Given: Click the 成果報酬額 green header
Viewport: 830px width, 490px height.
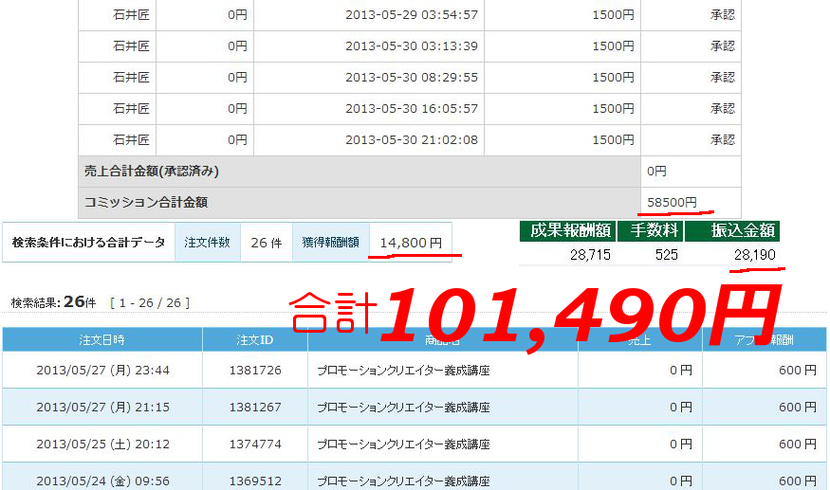Looking at the screenshot, I should tap(567, 230).
